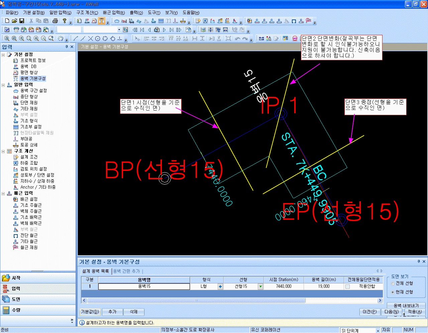Select the 전체 선형 radio button
Viewport: 428px width, 333px height.
(x=393, y=283)
